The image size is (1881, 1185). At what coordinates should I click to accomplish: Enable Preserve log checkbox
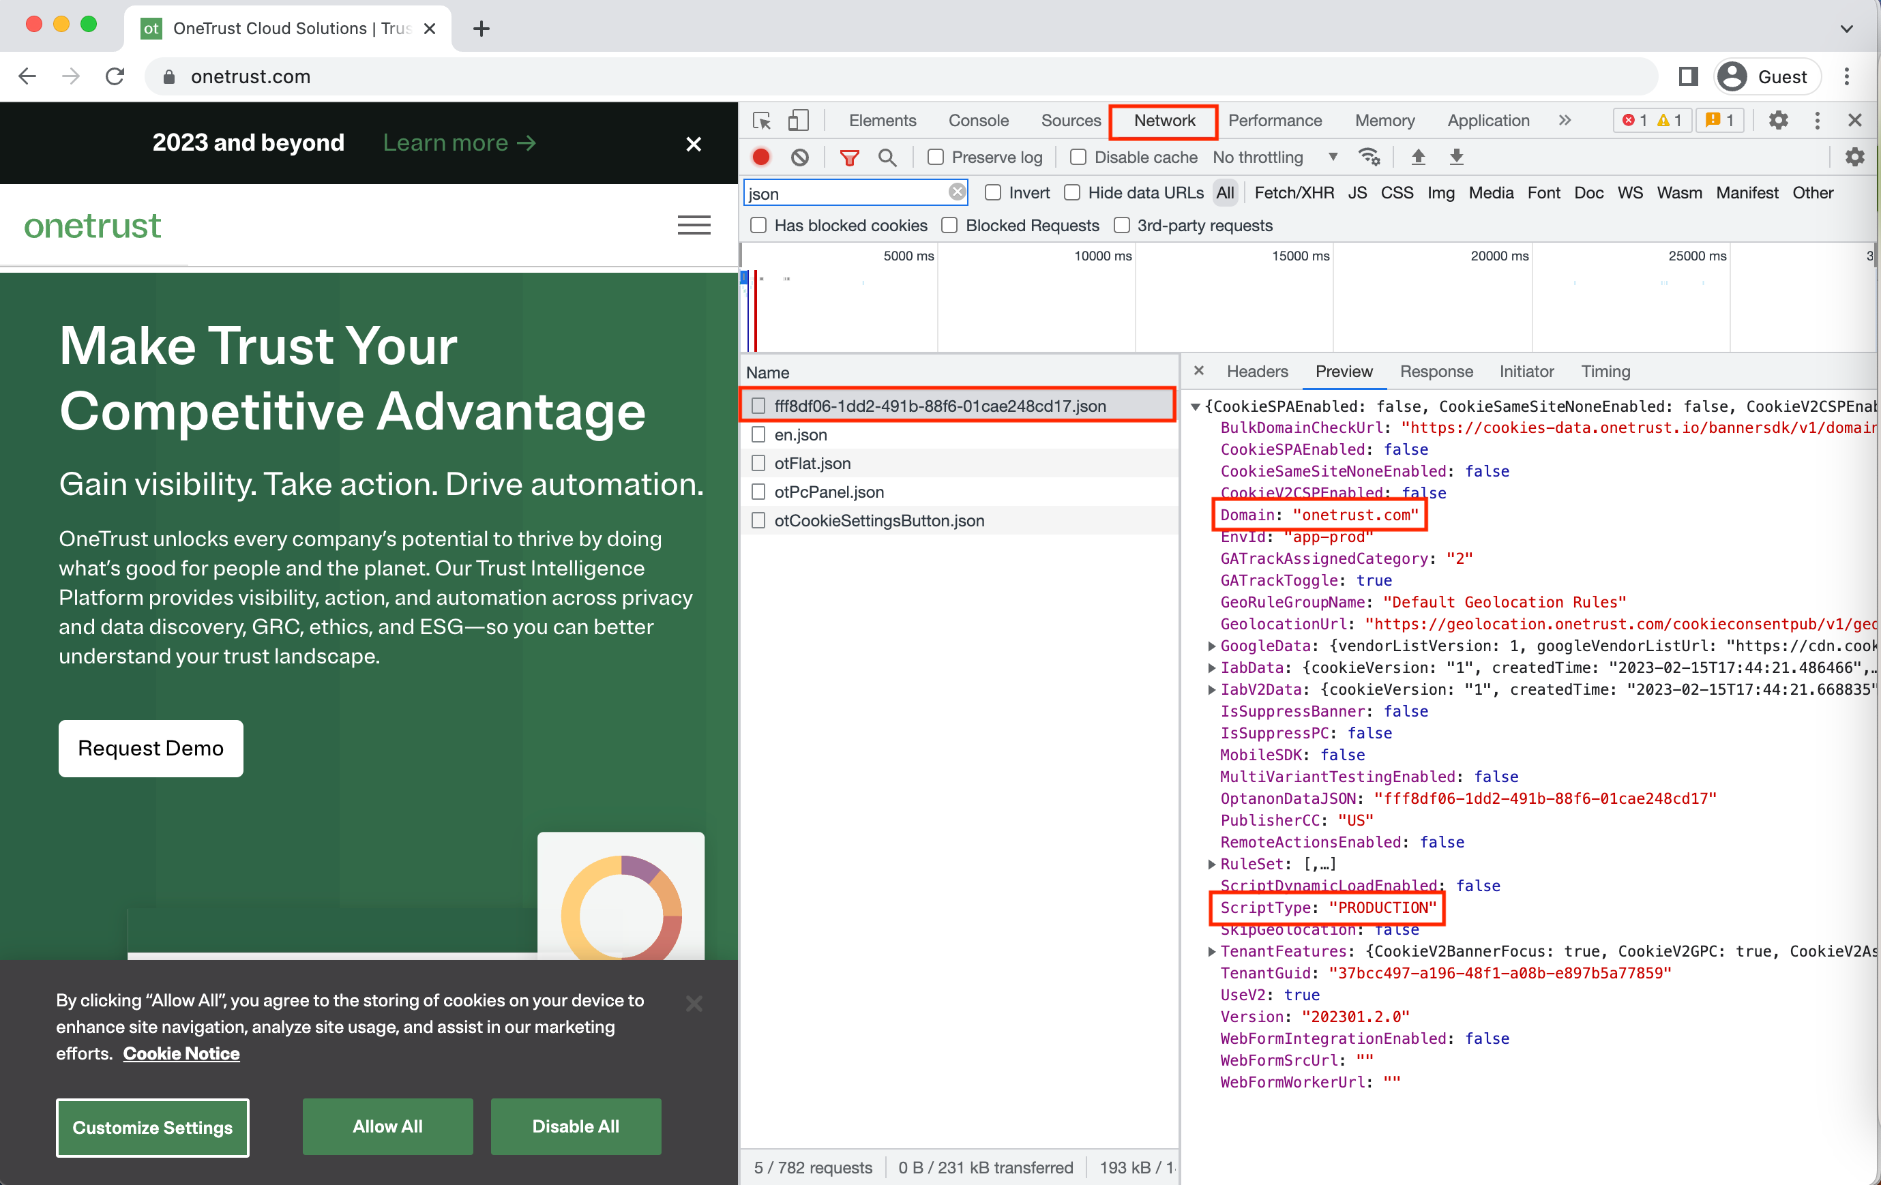935,157
